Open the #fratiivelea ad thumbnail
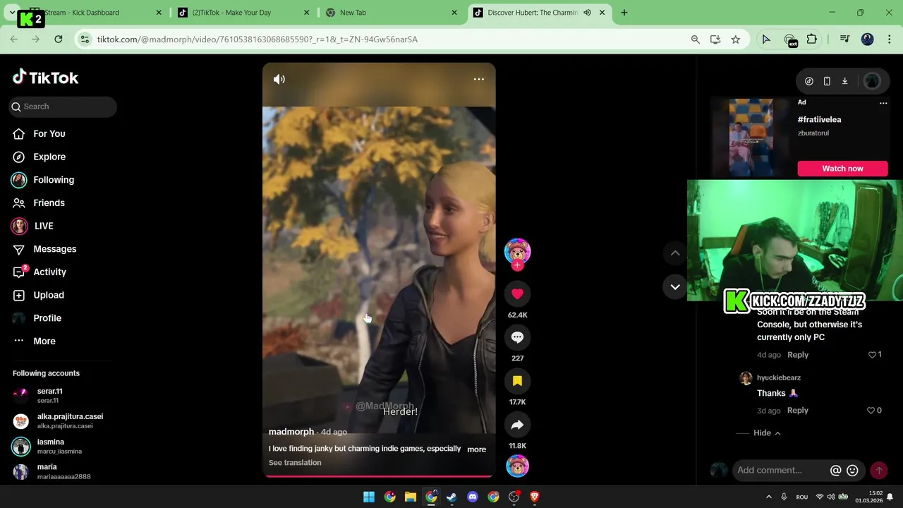903x508 pixels. coord(751,138)
